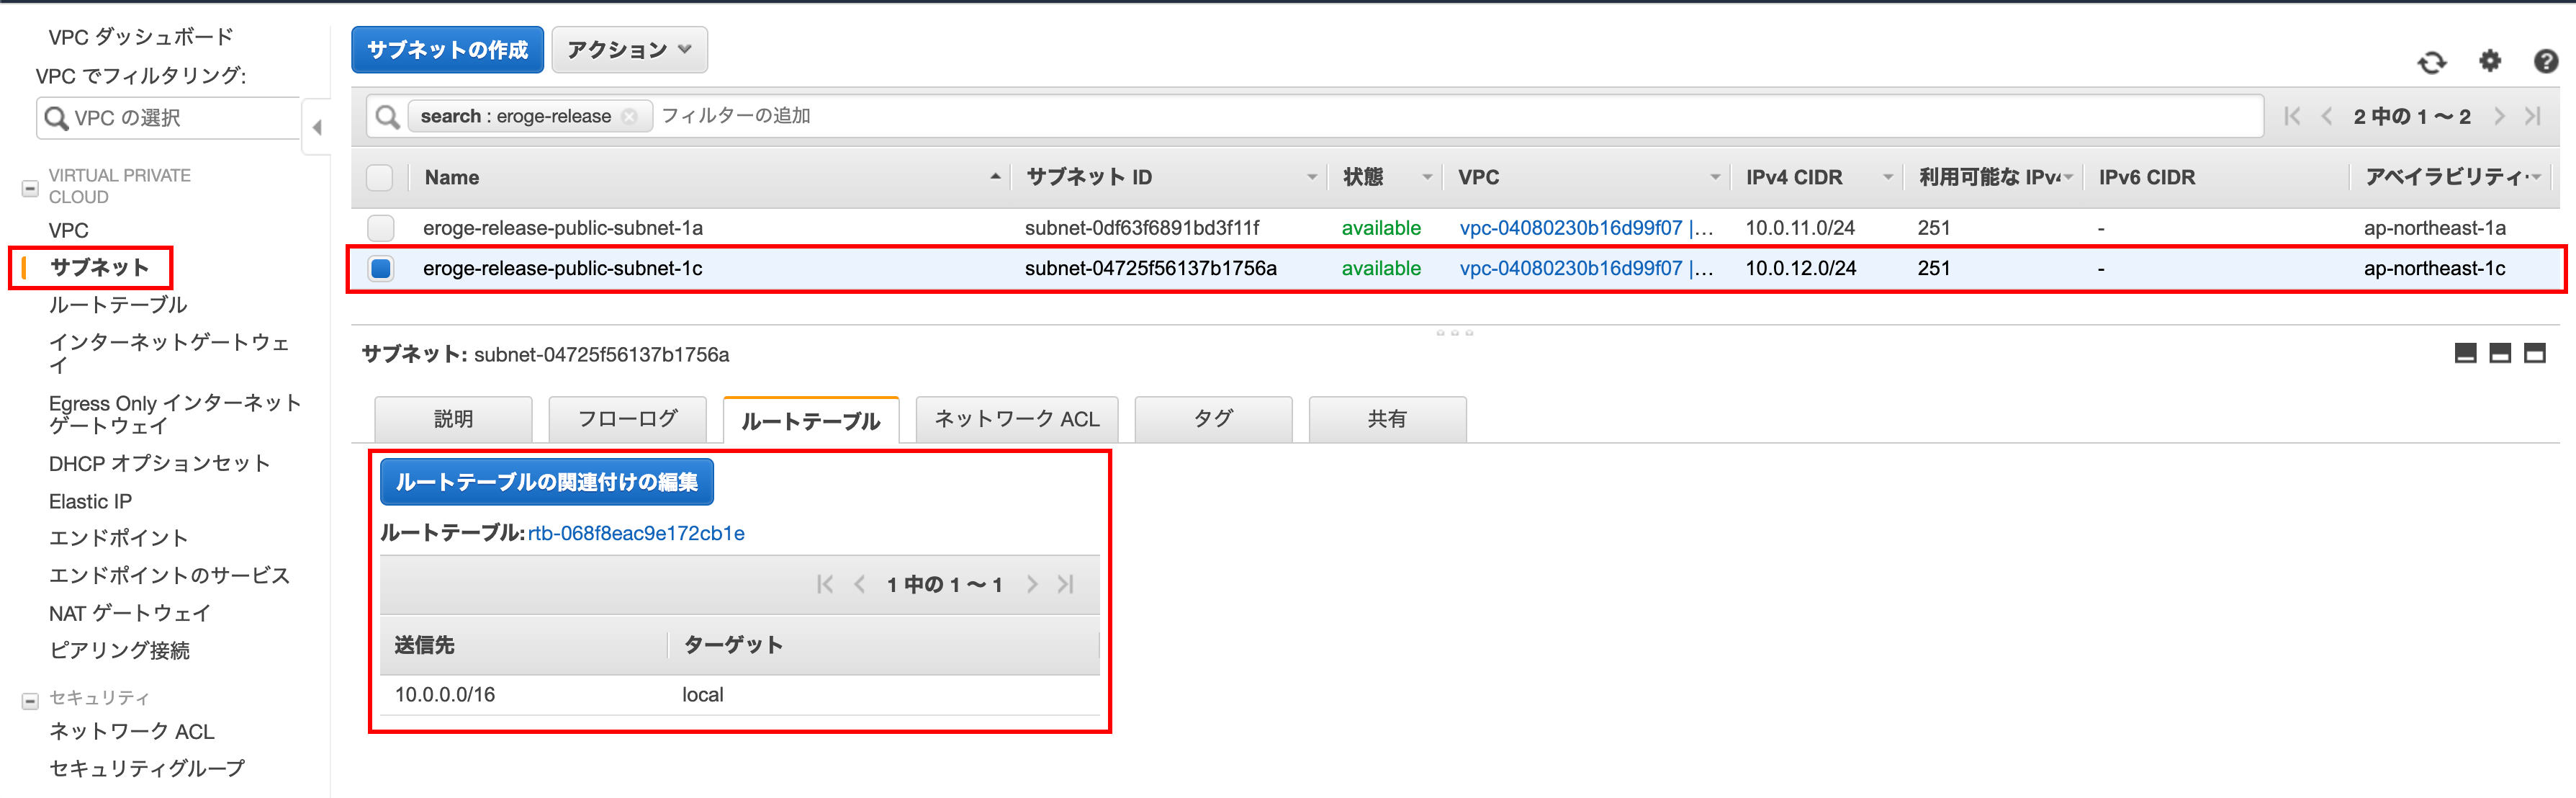
Task: Maximize details pane to full height
Action: (2534, 353)
